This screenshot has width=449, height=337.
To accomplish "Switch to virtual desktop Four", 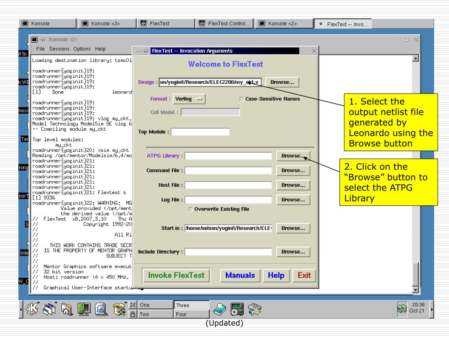I will click(x=191, y=314).
